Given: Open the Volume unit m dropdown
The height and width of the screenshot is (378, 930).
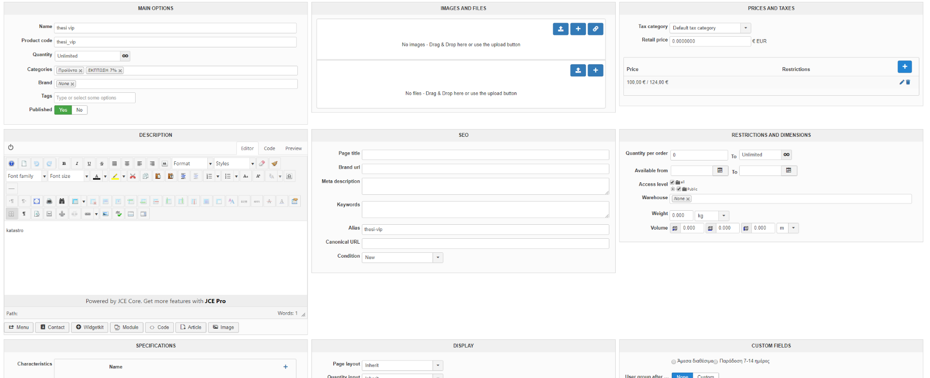Looking at the screenshot, I should (788, 228).
